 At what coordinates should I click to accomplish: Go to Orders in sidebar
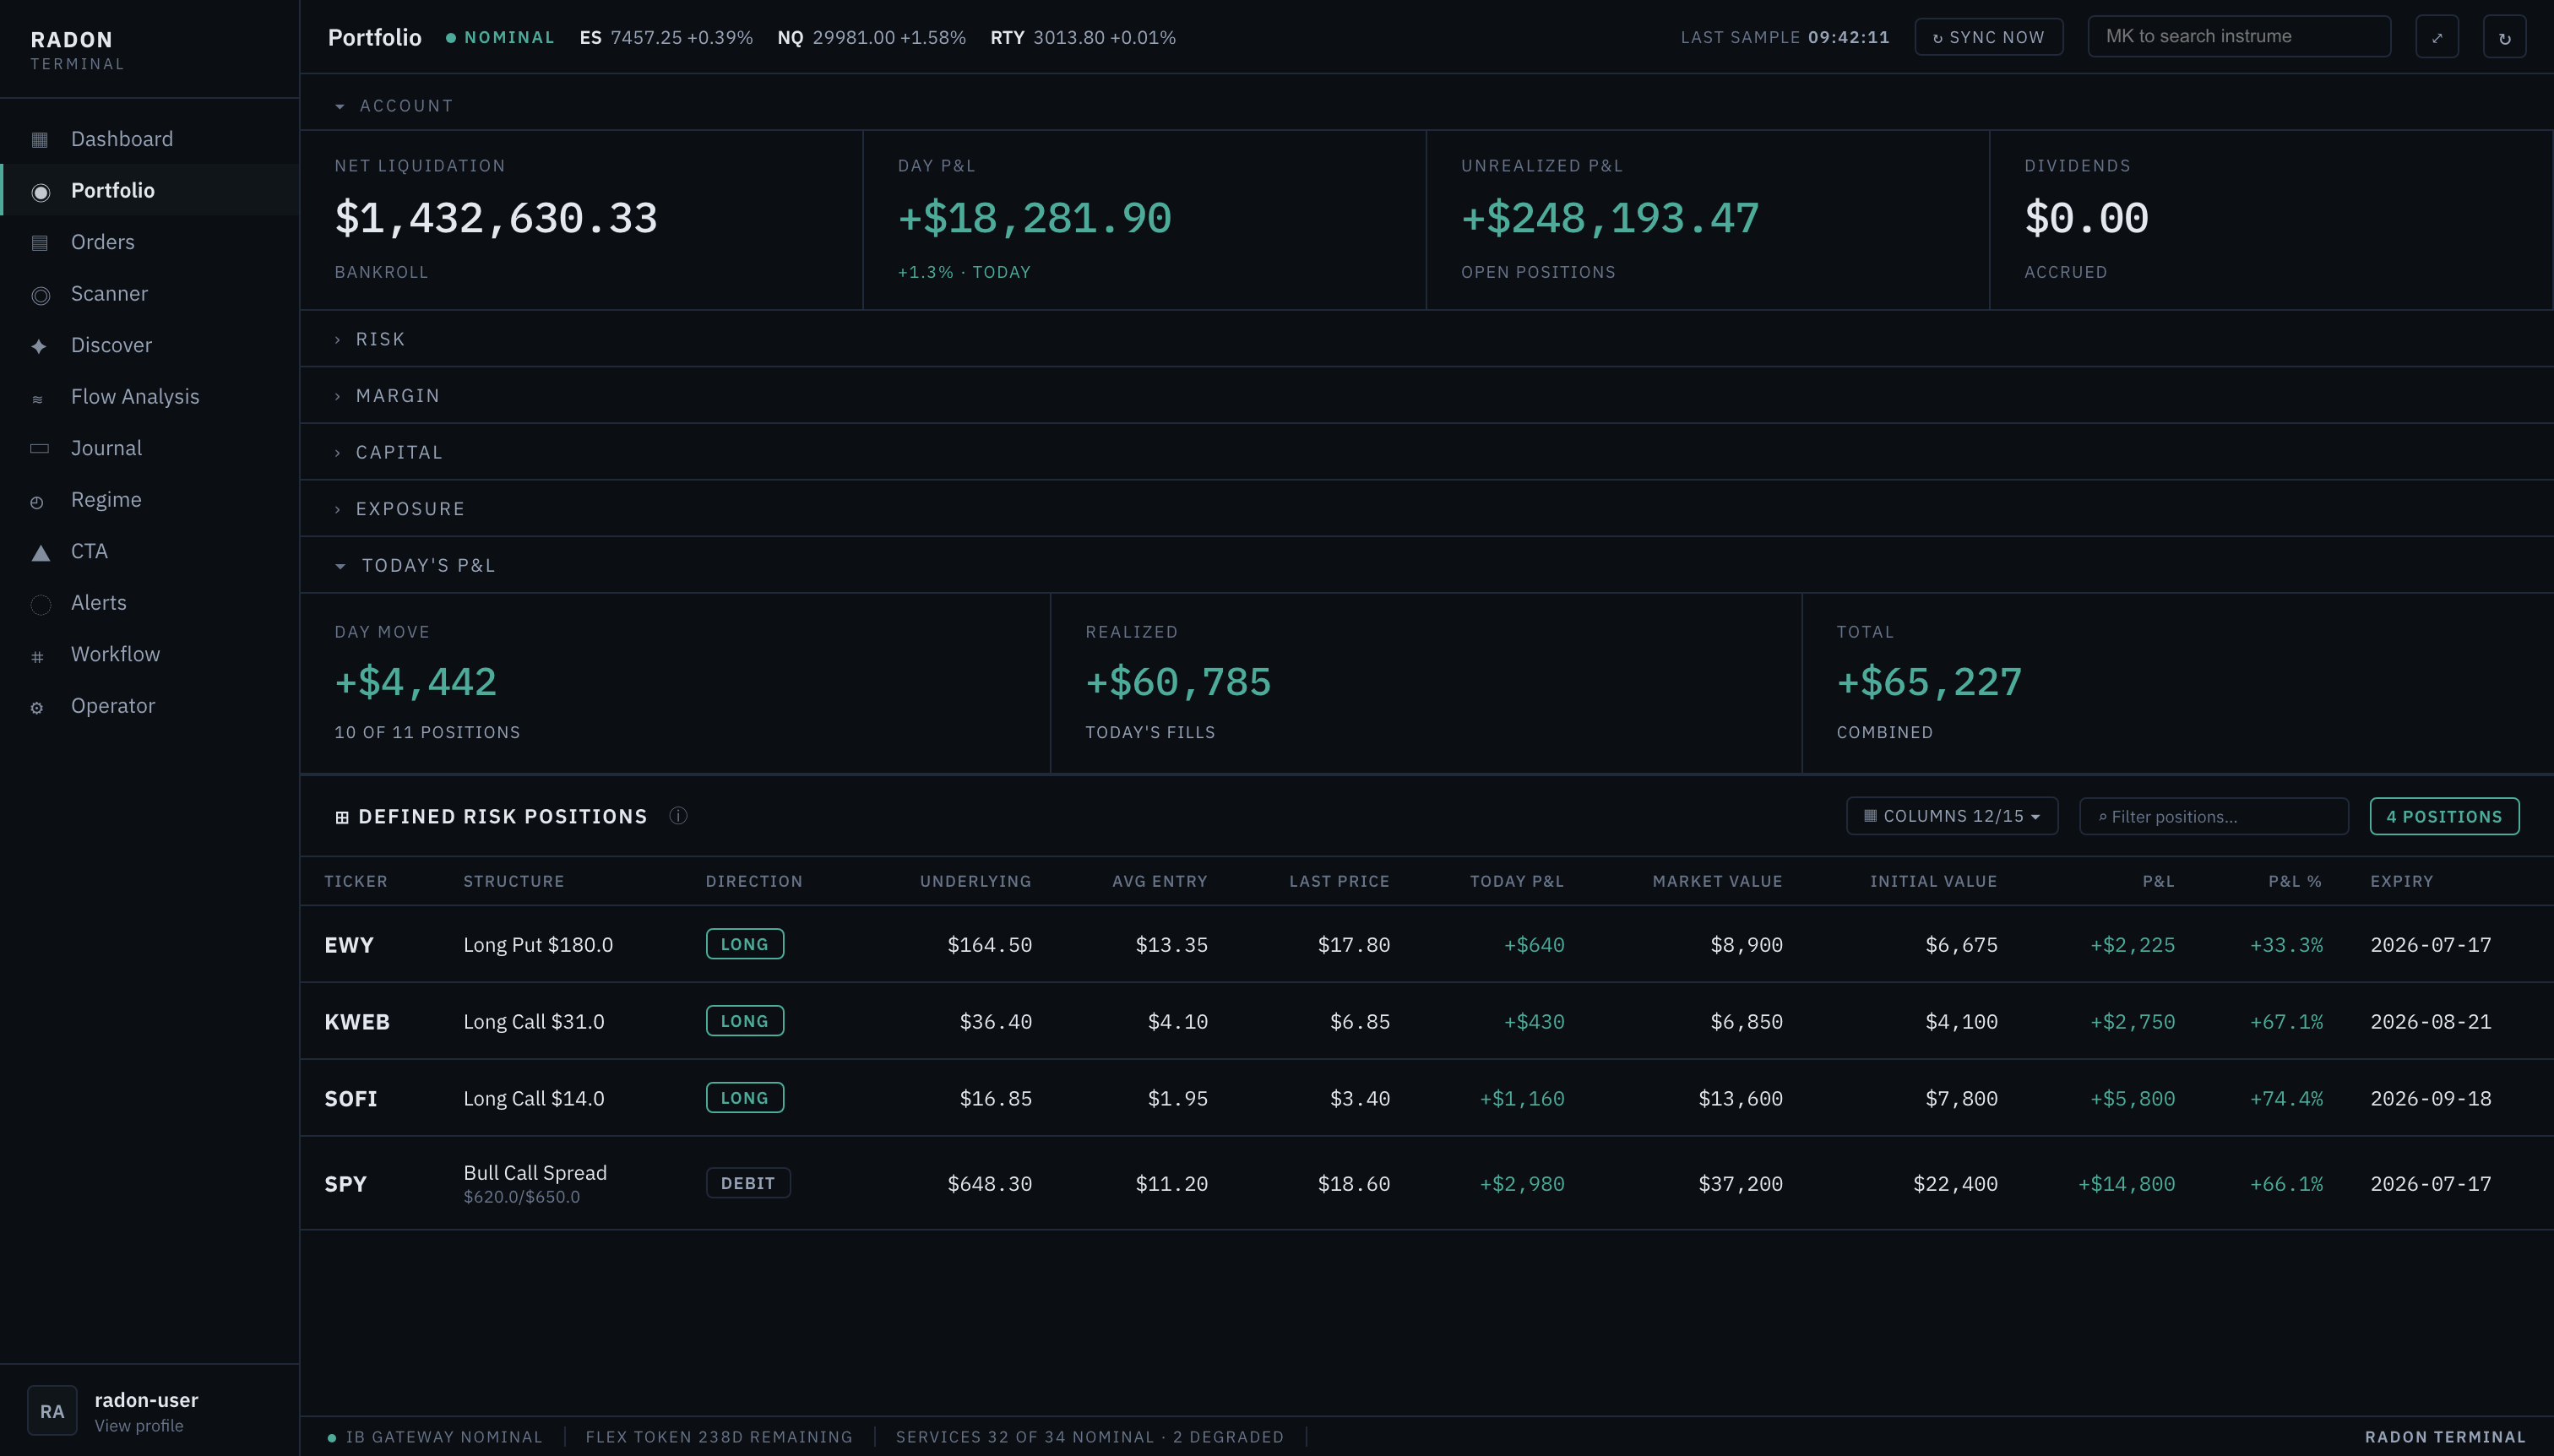[x=150, y=242]
